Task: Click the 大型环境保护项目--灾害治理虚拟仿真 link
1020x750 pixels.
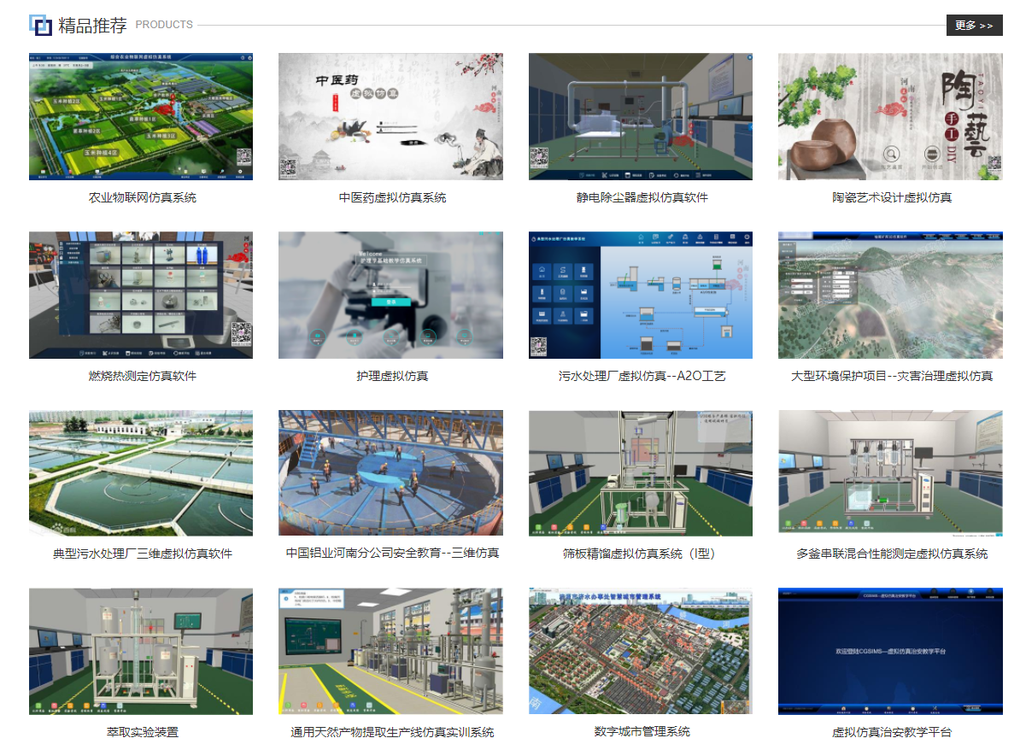Action: tap(892, 376)
